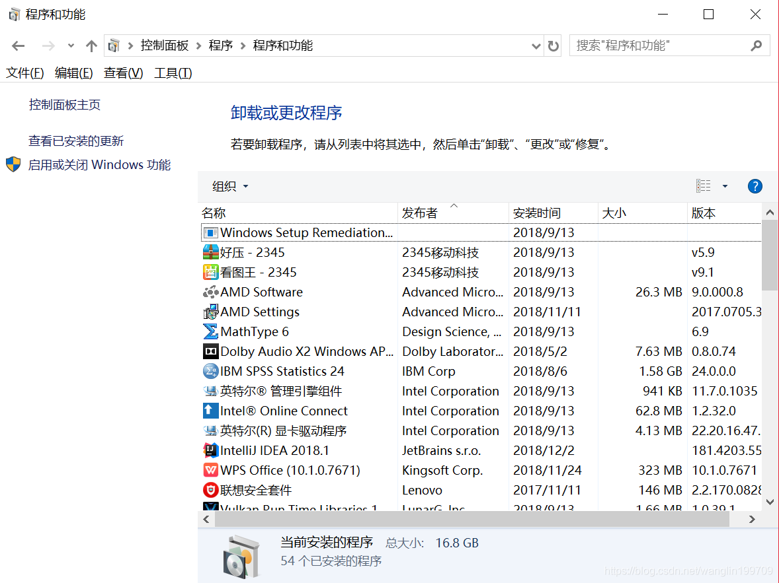This screenshot has width=779, height=583.
Task: Click the IntelliJ IDEA 2018.1 icon
Action: 211,450
